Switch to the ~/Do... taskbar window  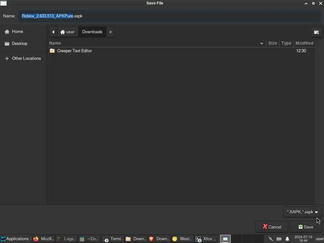click(90, 239)
